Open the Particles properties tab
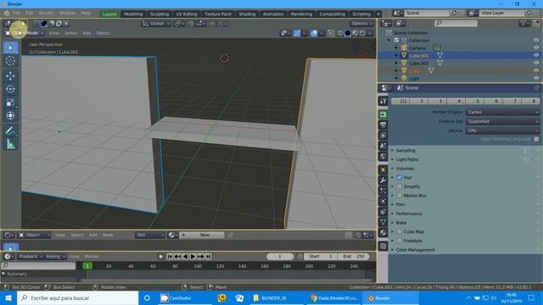This screenshot has height=305, width=543. click(383, 191)
